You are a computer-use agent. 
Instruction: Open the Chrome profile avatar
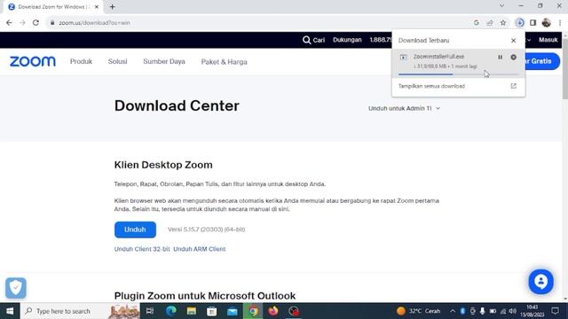pos(547,23)
